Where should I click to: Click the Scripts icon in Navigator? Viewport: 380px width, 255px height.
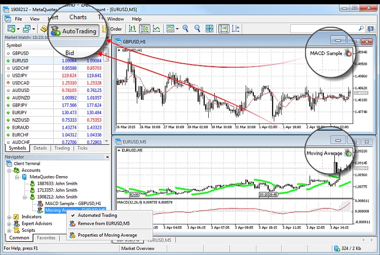(17, 230)
